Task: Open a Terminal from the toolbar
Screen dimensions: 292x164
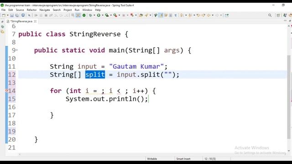Action: coord(23,15)
